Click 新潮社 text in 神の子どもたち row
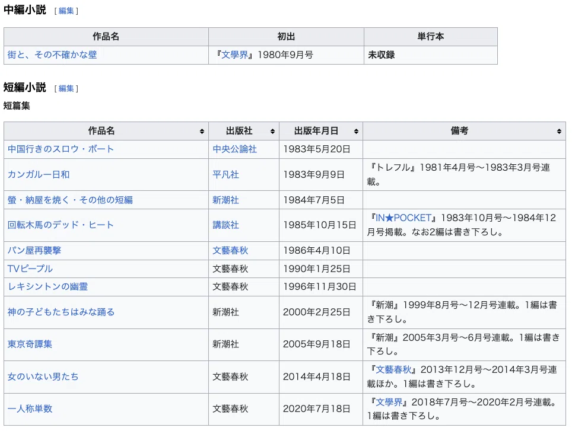Viewport: 572px width, 431px height. [226, 312]
